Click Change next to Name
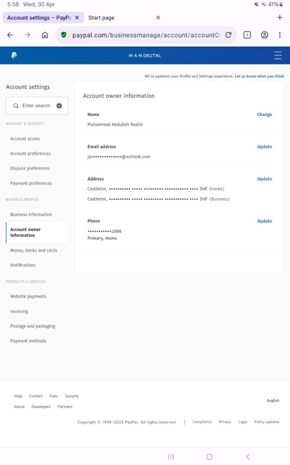This screenshot has height=465, width=290. point(264,115)
